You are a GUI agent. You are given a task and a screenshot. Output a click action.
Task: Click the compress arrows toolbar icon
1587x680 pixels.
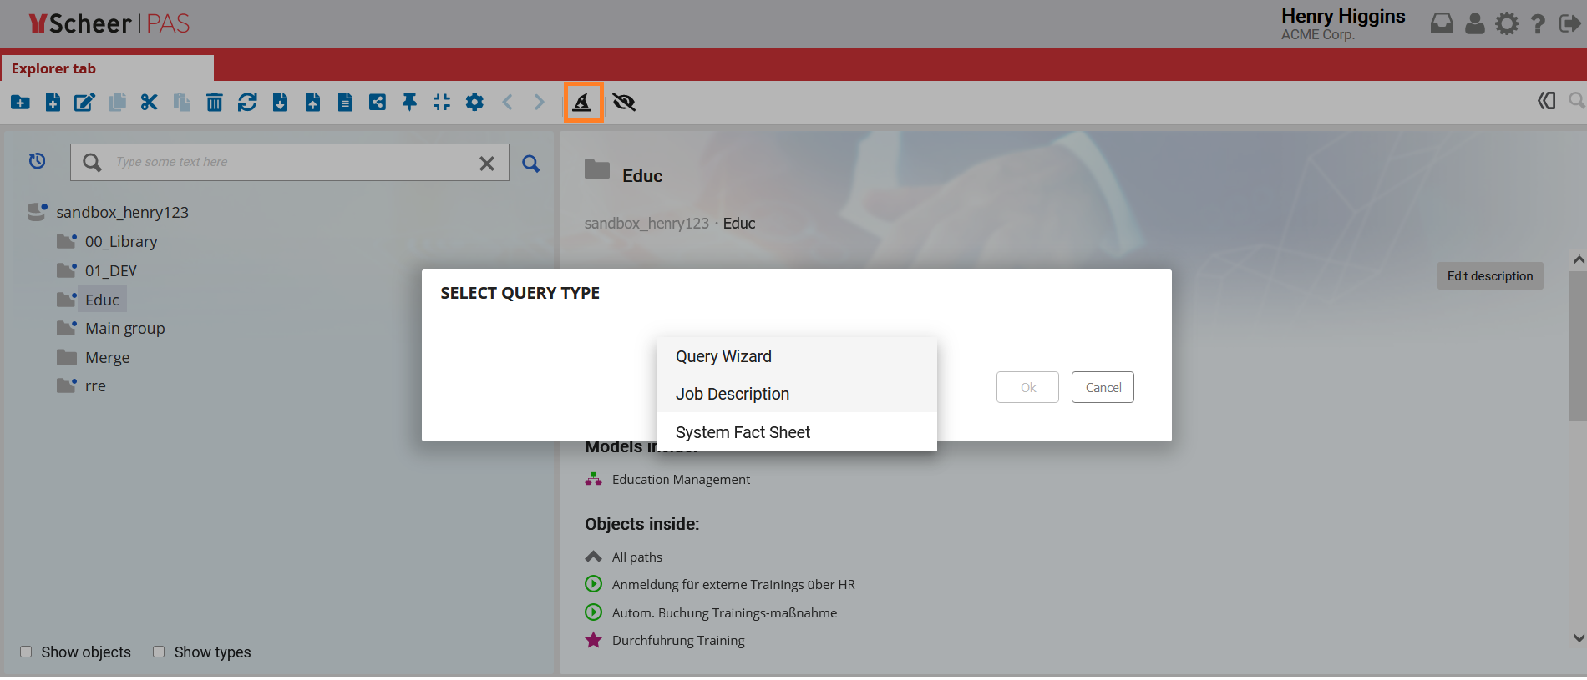click(442, 102)
